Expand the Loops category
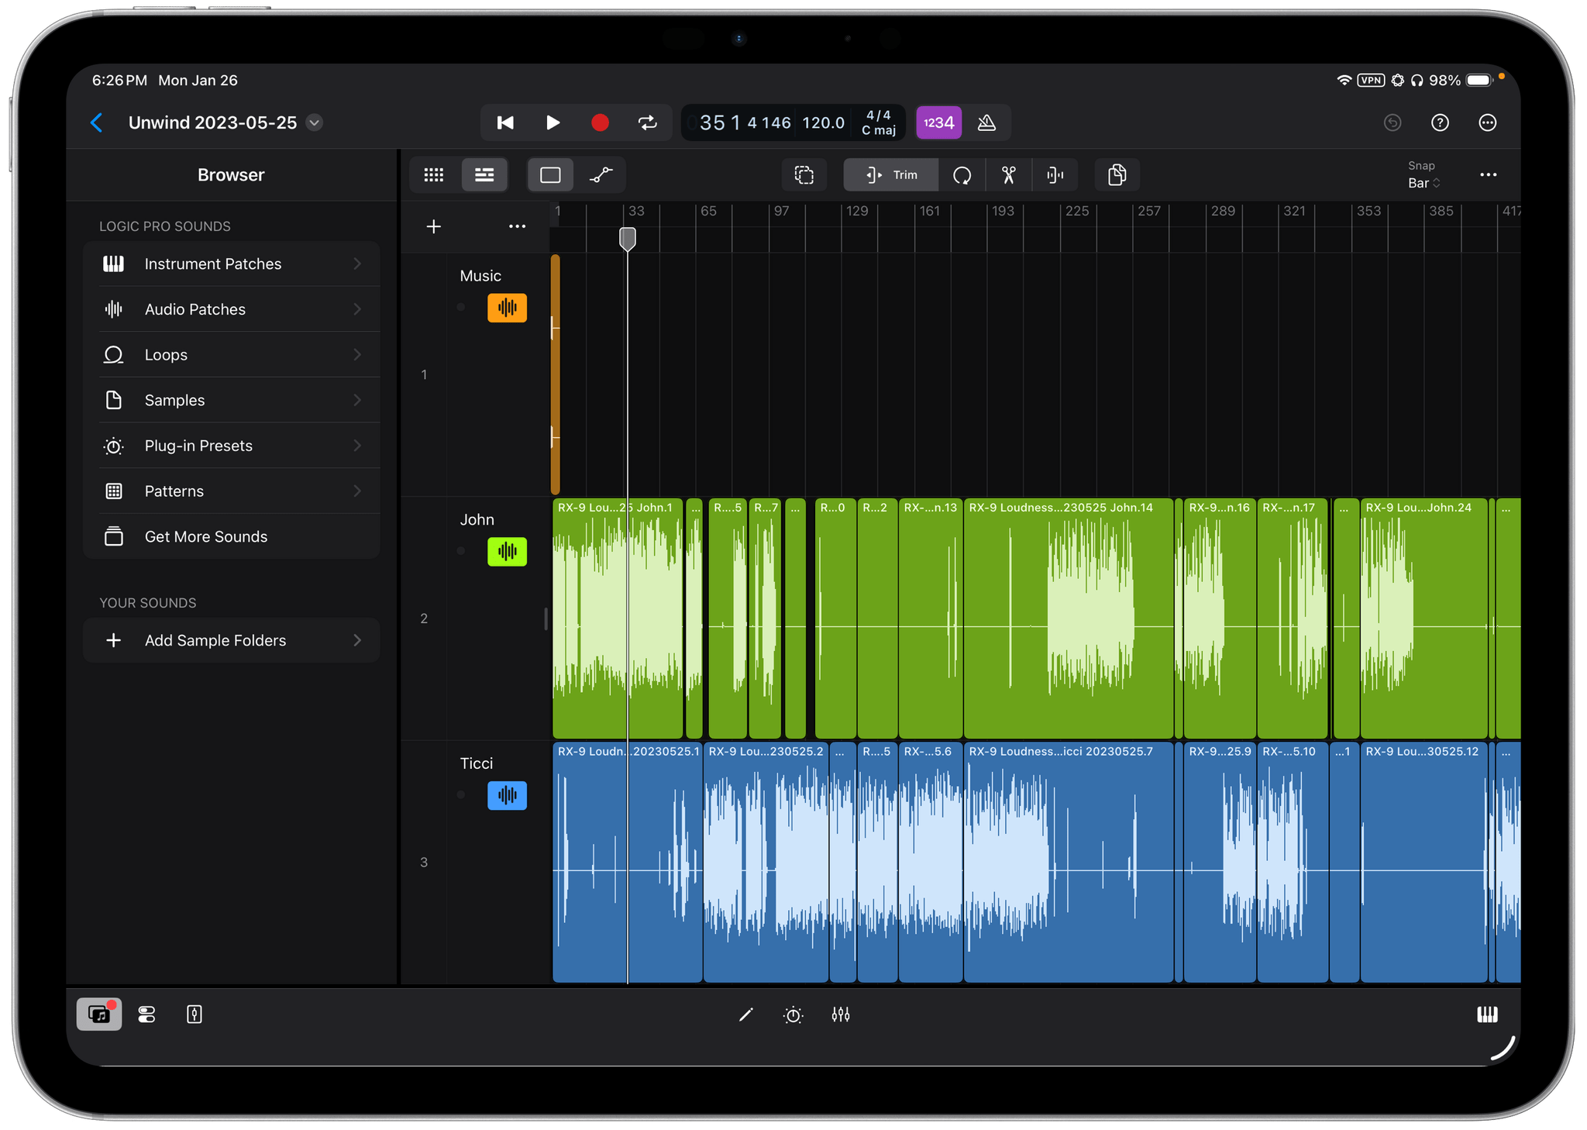The width and height of the screenshot is (1587, 1130). [231, 354]
